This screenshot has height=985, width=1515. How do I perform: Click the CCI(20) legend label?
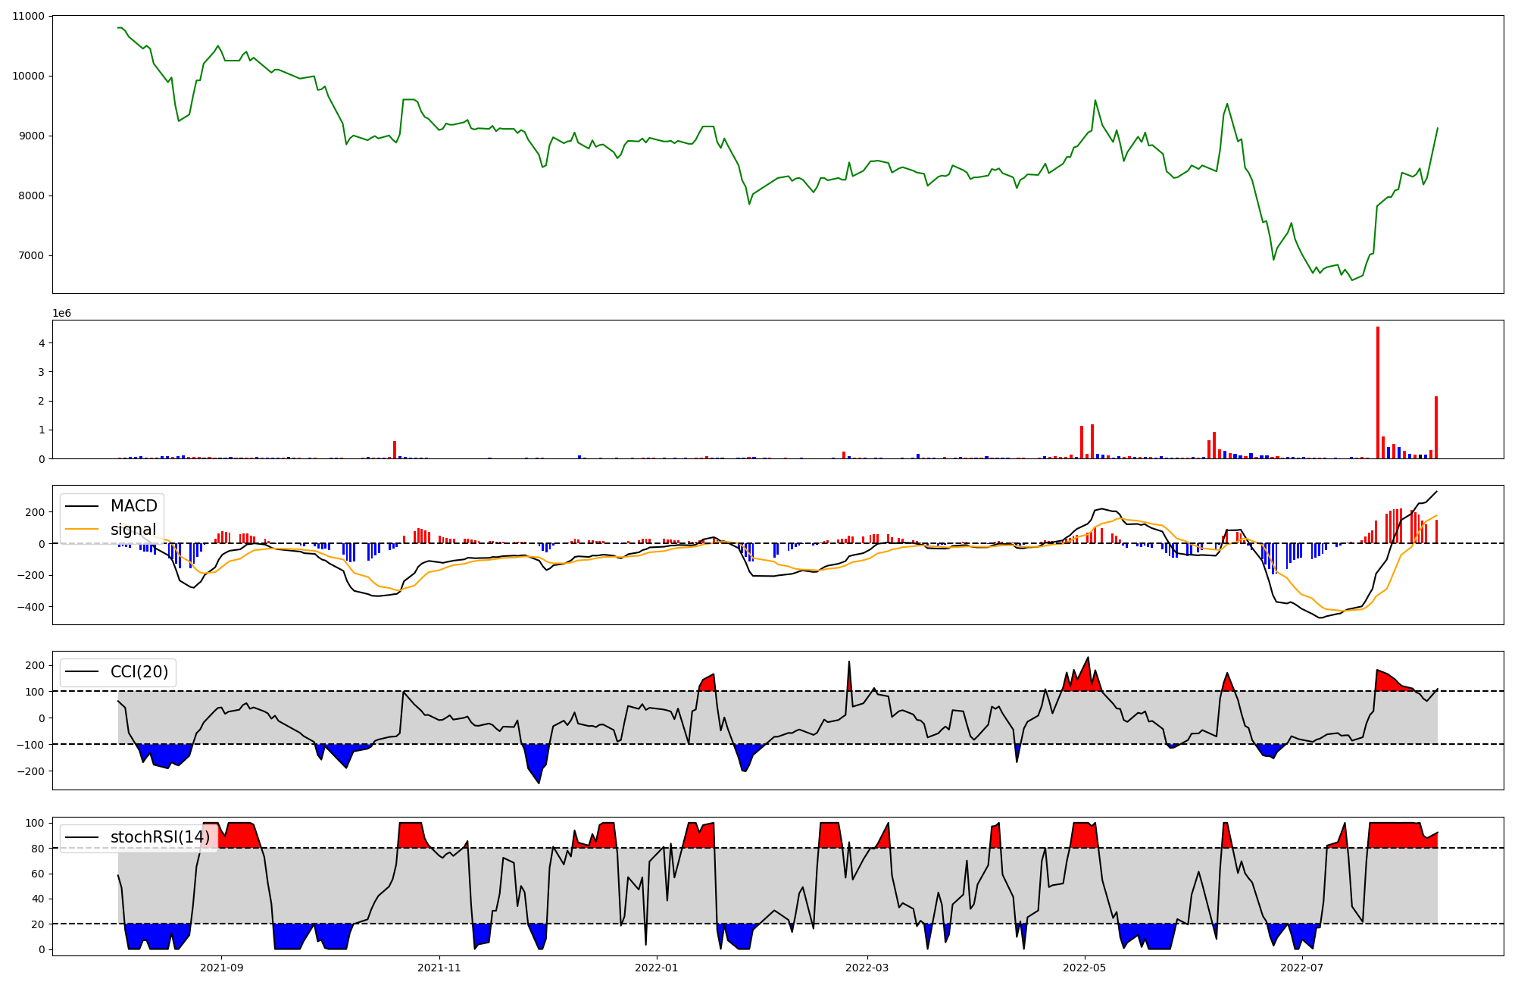pyautogui.click(x=139, y=672)
